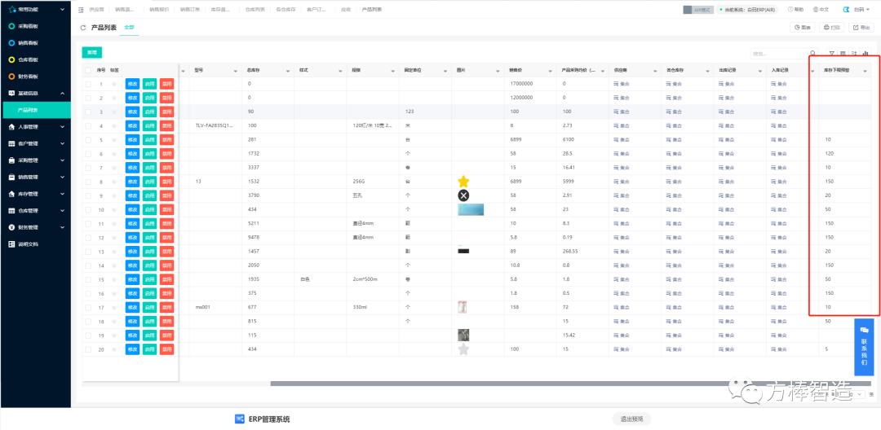
Task: Check the checkbox for row 12
Action: pyautogui.click(x=88, y=238)
